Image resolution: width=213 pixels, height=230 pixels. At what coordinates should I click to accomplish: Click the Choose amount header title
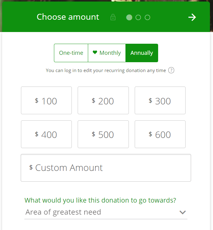click(68, 17)
